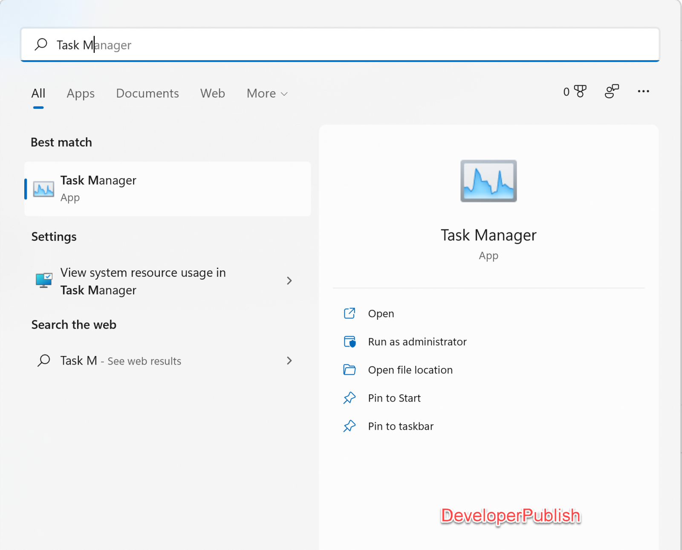Click the shield icon for Run as administrator

tap(350, 342)
